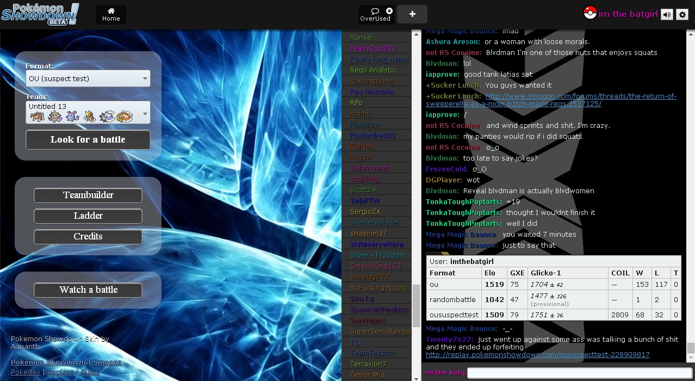
Task: Focus the chat message input box
Action: click(x=580, y=373)
